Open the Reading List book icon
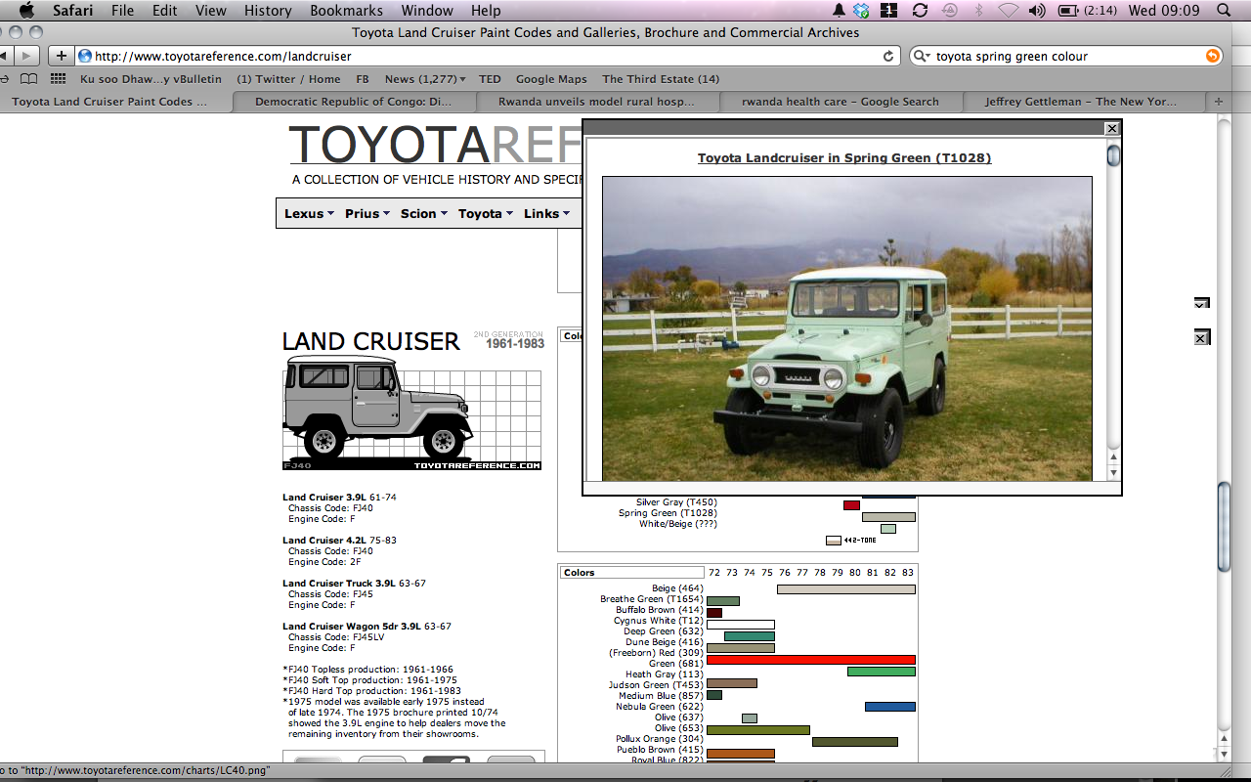Image resolution: width=1251 pixels, height=782 pixels. click(29, 79)
